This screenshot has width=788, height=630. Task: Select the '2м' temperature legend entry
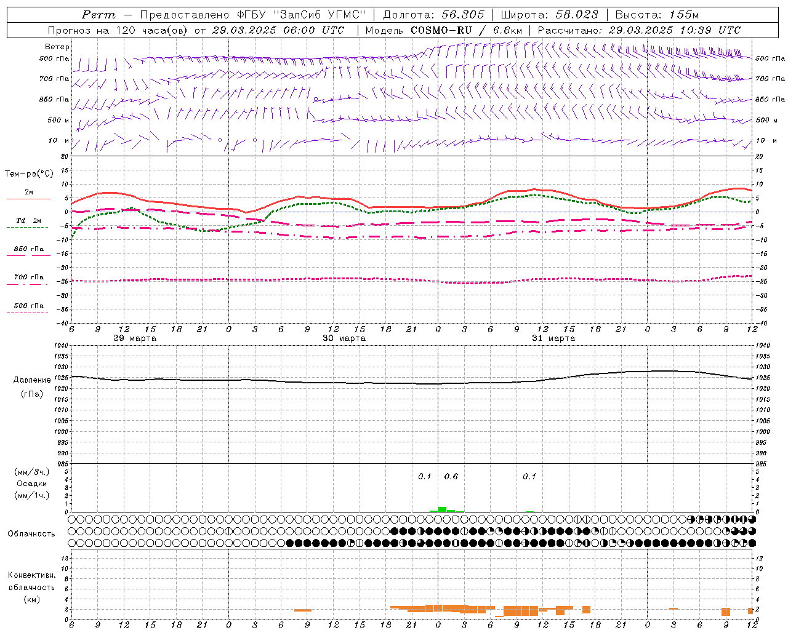[x=29, y=193]
